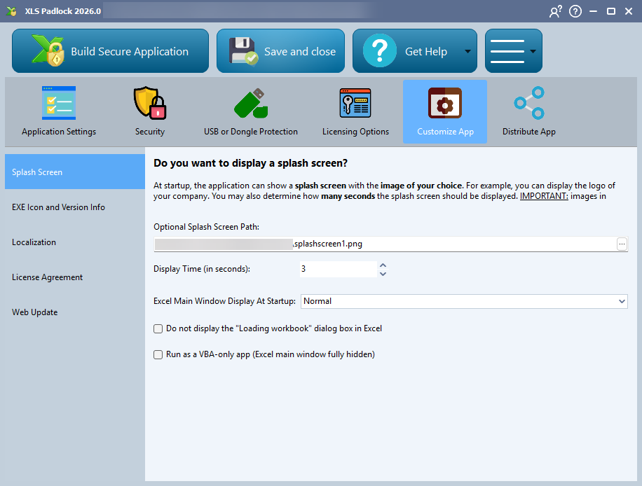Click Save and close button

click(x=280, y=51)
